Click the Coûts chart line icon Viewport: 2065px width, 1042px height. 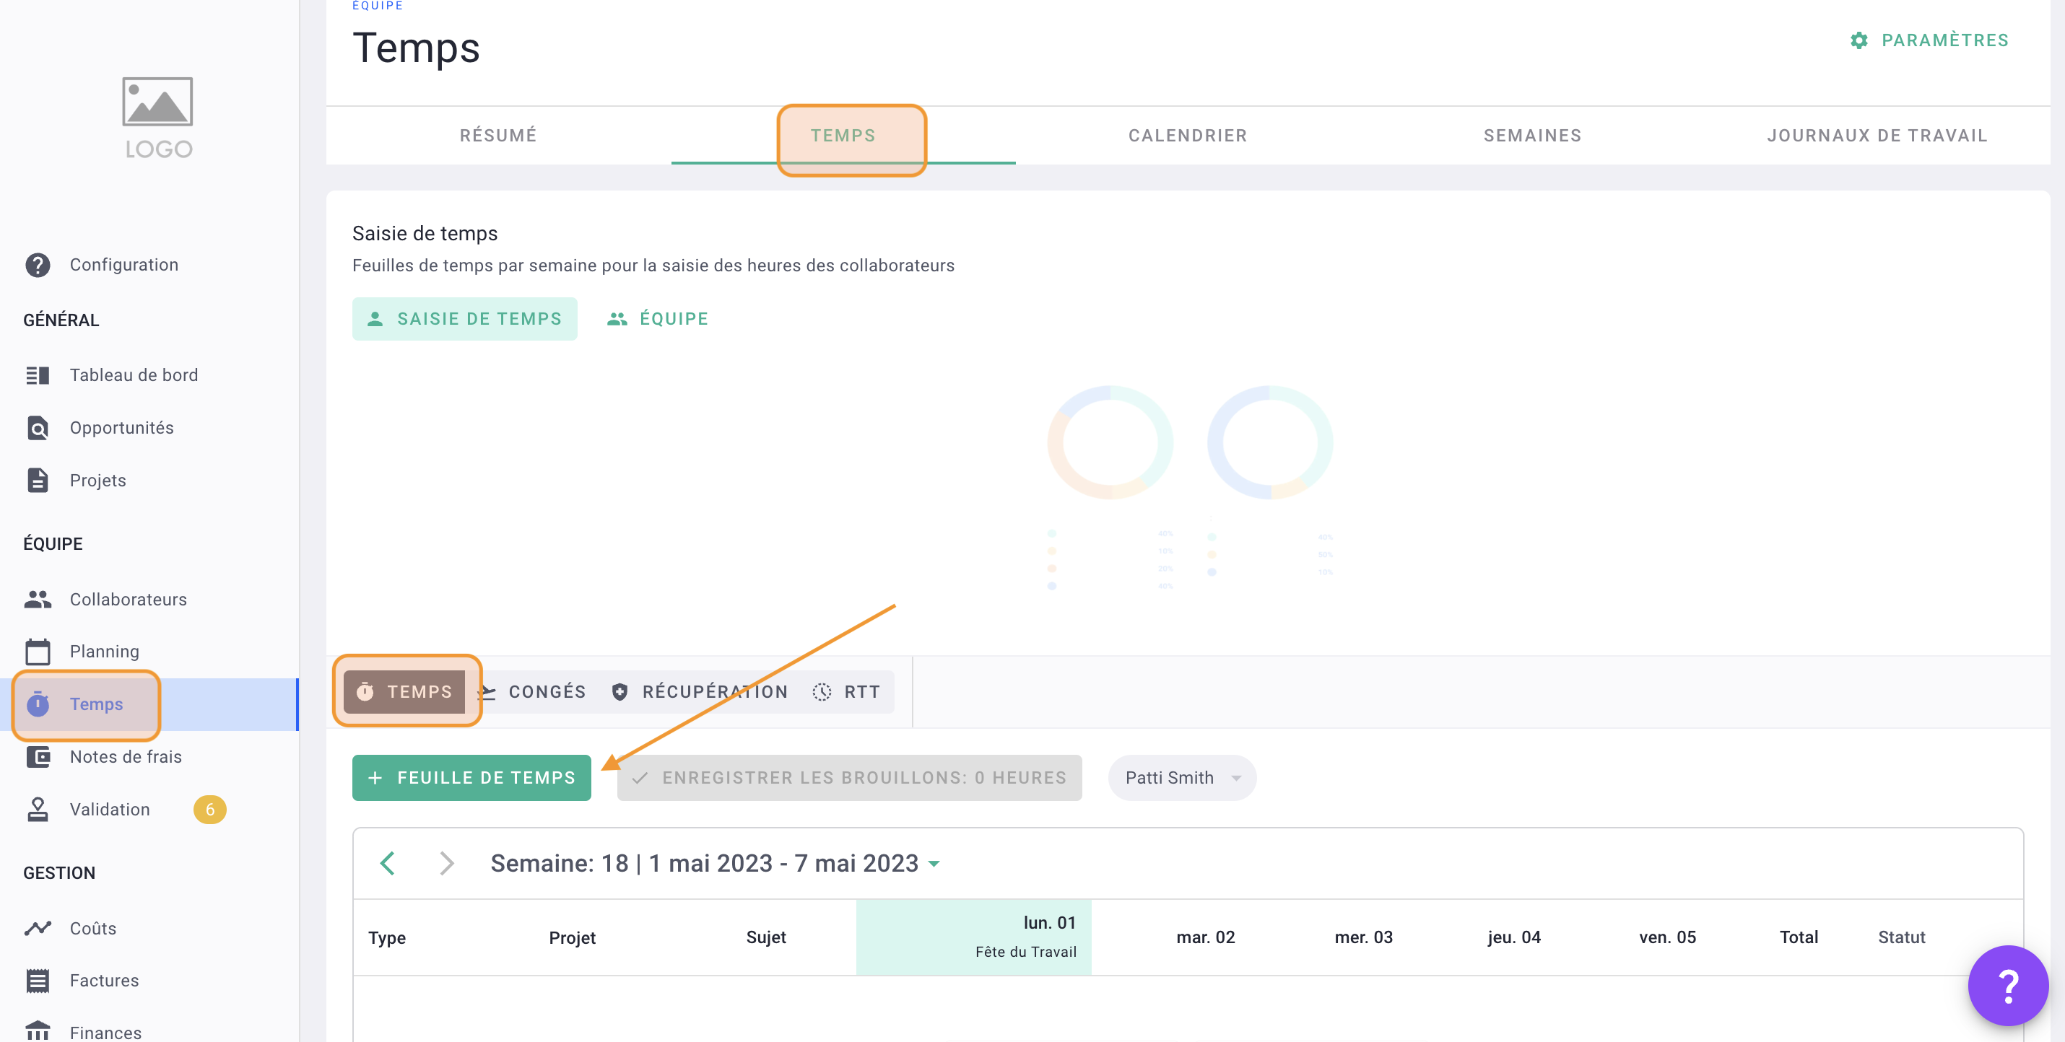coord(38,927)
